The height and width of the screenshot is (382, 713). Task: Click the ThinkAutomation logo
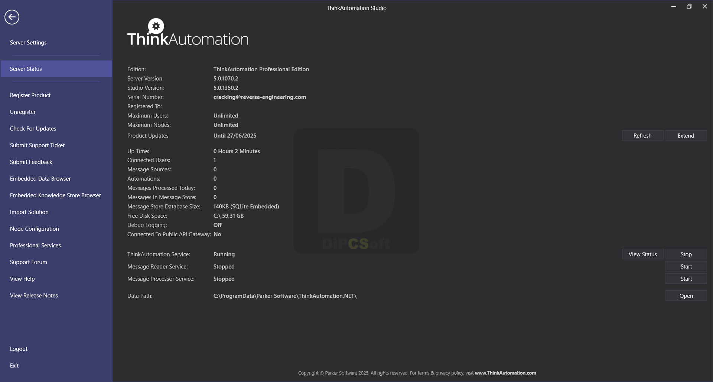tap(188, 33)
